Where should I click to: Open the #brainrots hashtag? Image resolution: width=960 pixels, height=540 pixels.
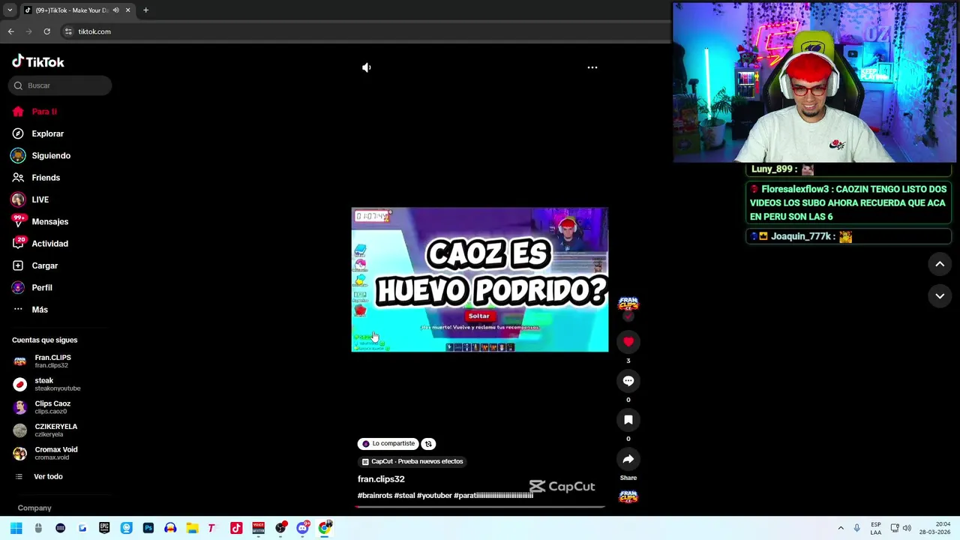[374, 496]
